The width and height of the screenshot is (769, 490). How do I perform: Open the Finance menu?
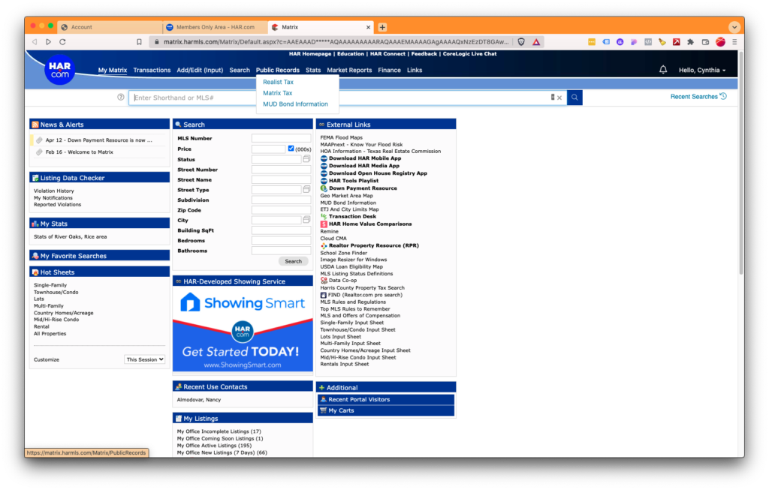click(390, 70)
